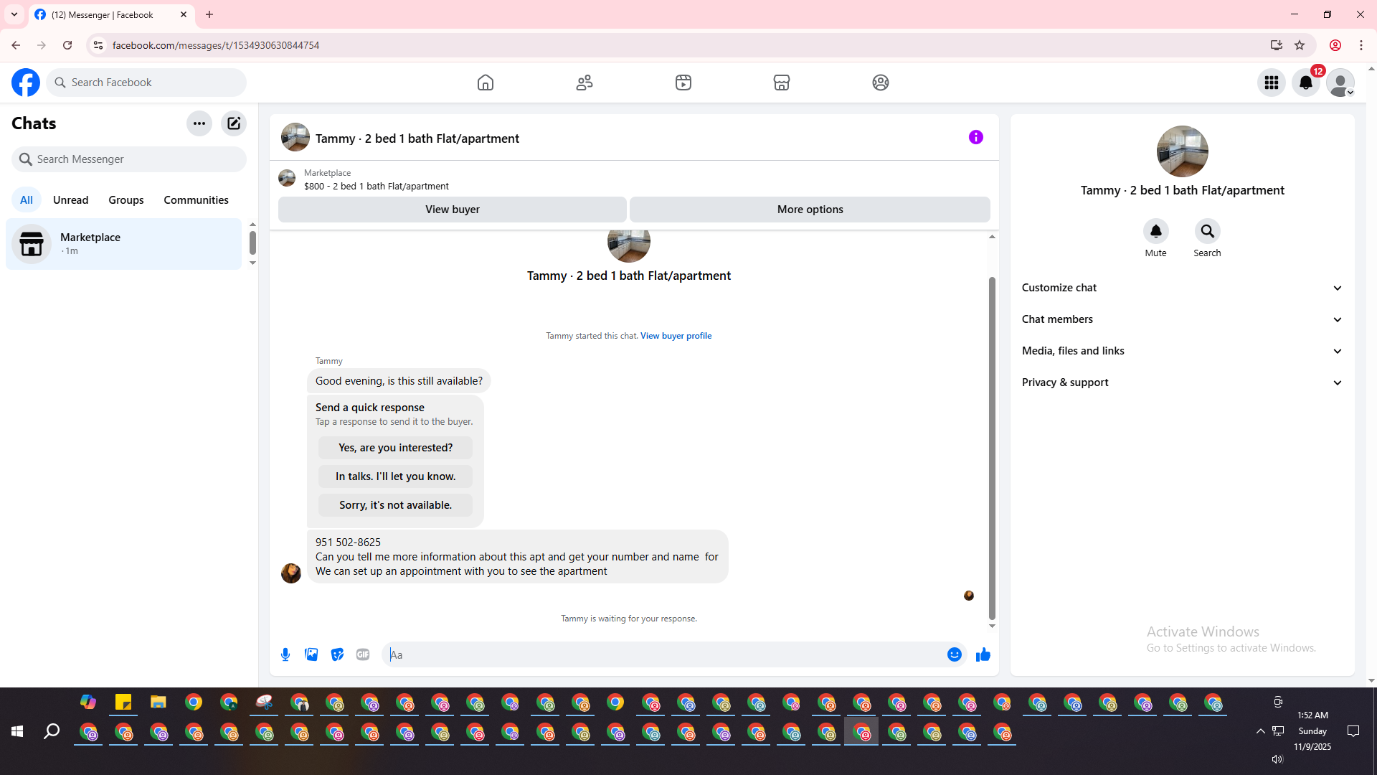The width and height of the screenshot is (1377, 775).
Task: Send a thumbs up like
Action: pos(983,654)
